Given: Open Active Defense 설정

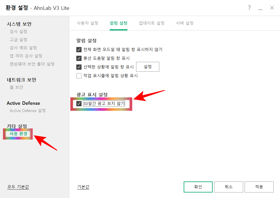Looking at the screenshot, I should coord(27,111).
